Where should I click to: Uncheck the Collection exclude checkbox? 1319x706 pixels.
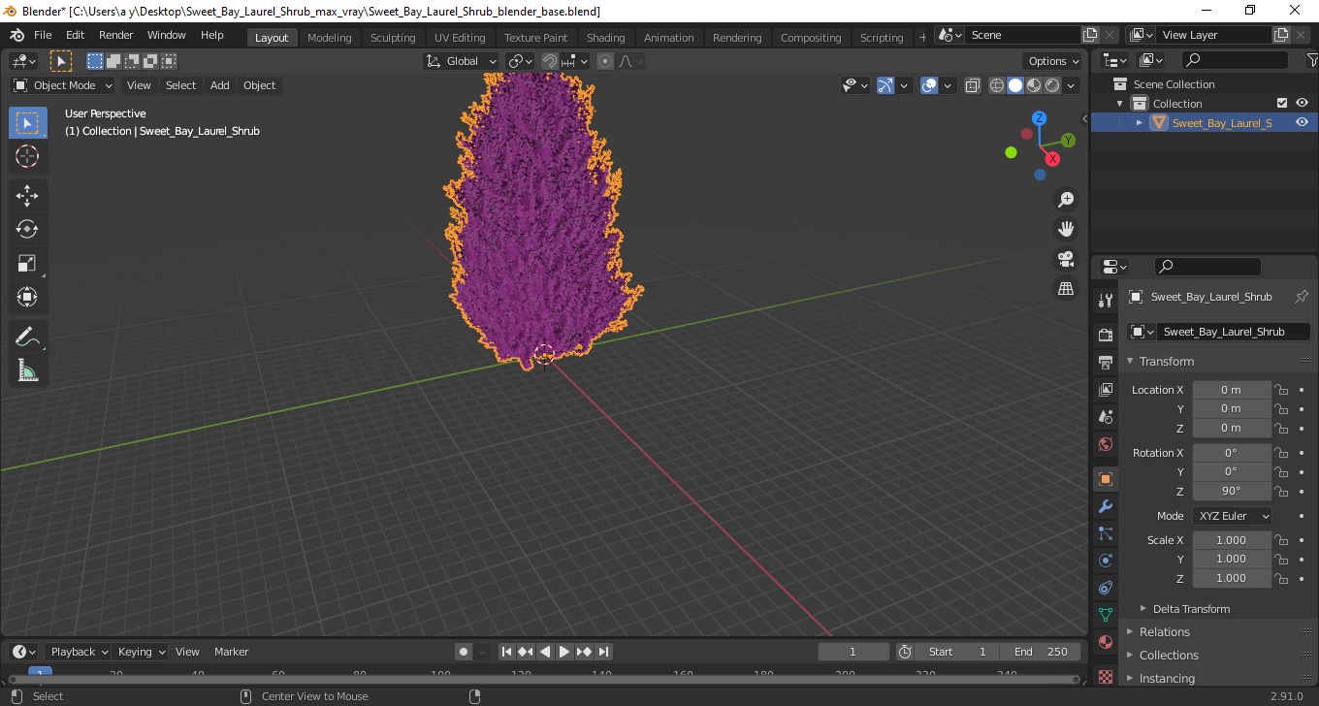click(x=1282, y=103)
